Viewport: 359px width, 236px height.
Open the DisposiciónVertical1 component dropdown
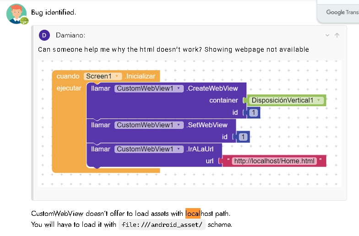pyautogui.click(x=286, y=101)
